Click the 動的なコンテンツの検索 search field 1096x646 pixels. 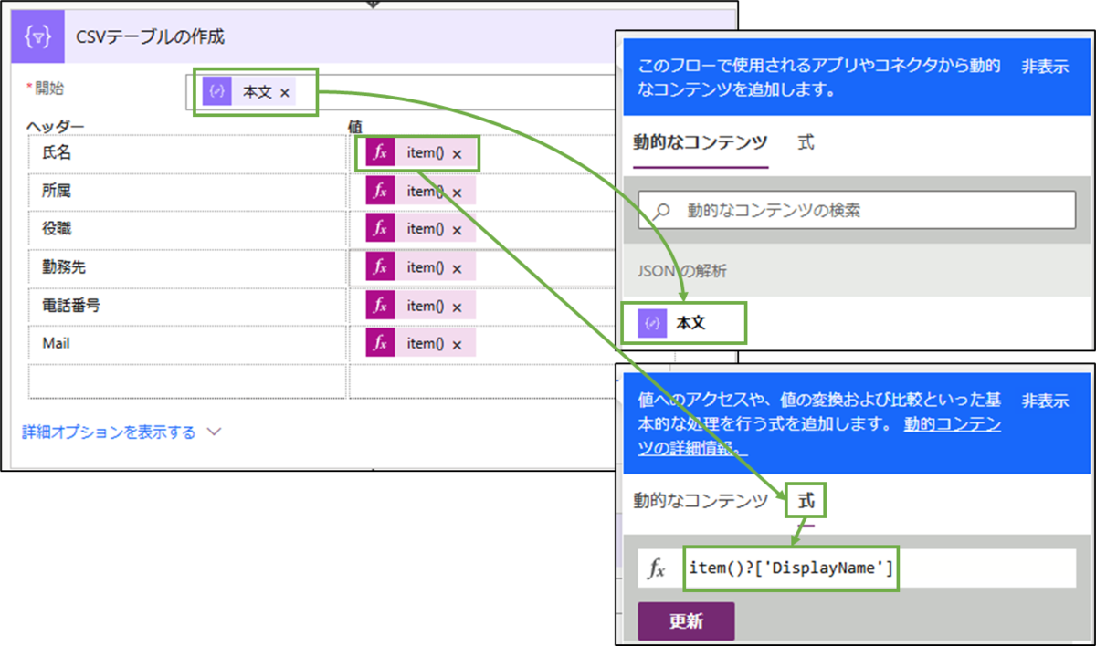coord(857,210)
